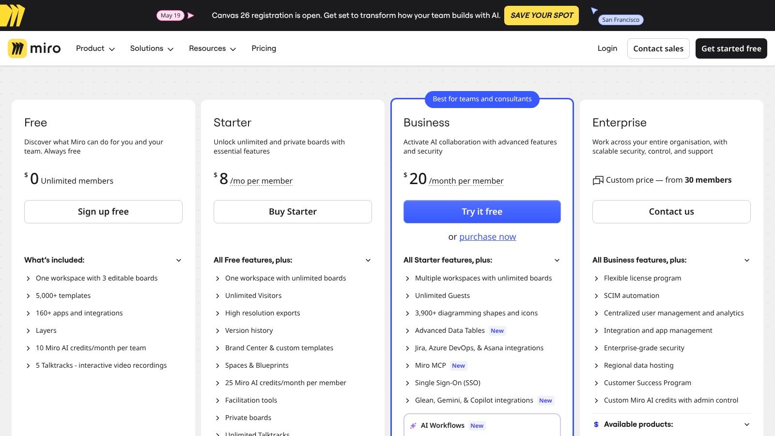This screenshot has width=775, height=436.
Task: Expand Integration and app management item
Action: [653, 330]
